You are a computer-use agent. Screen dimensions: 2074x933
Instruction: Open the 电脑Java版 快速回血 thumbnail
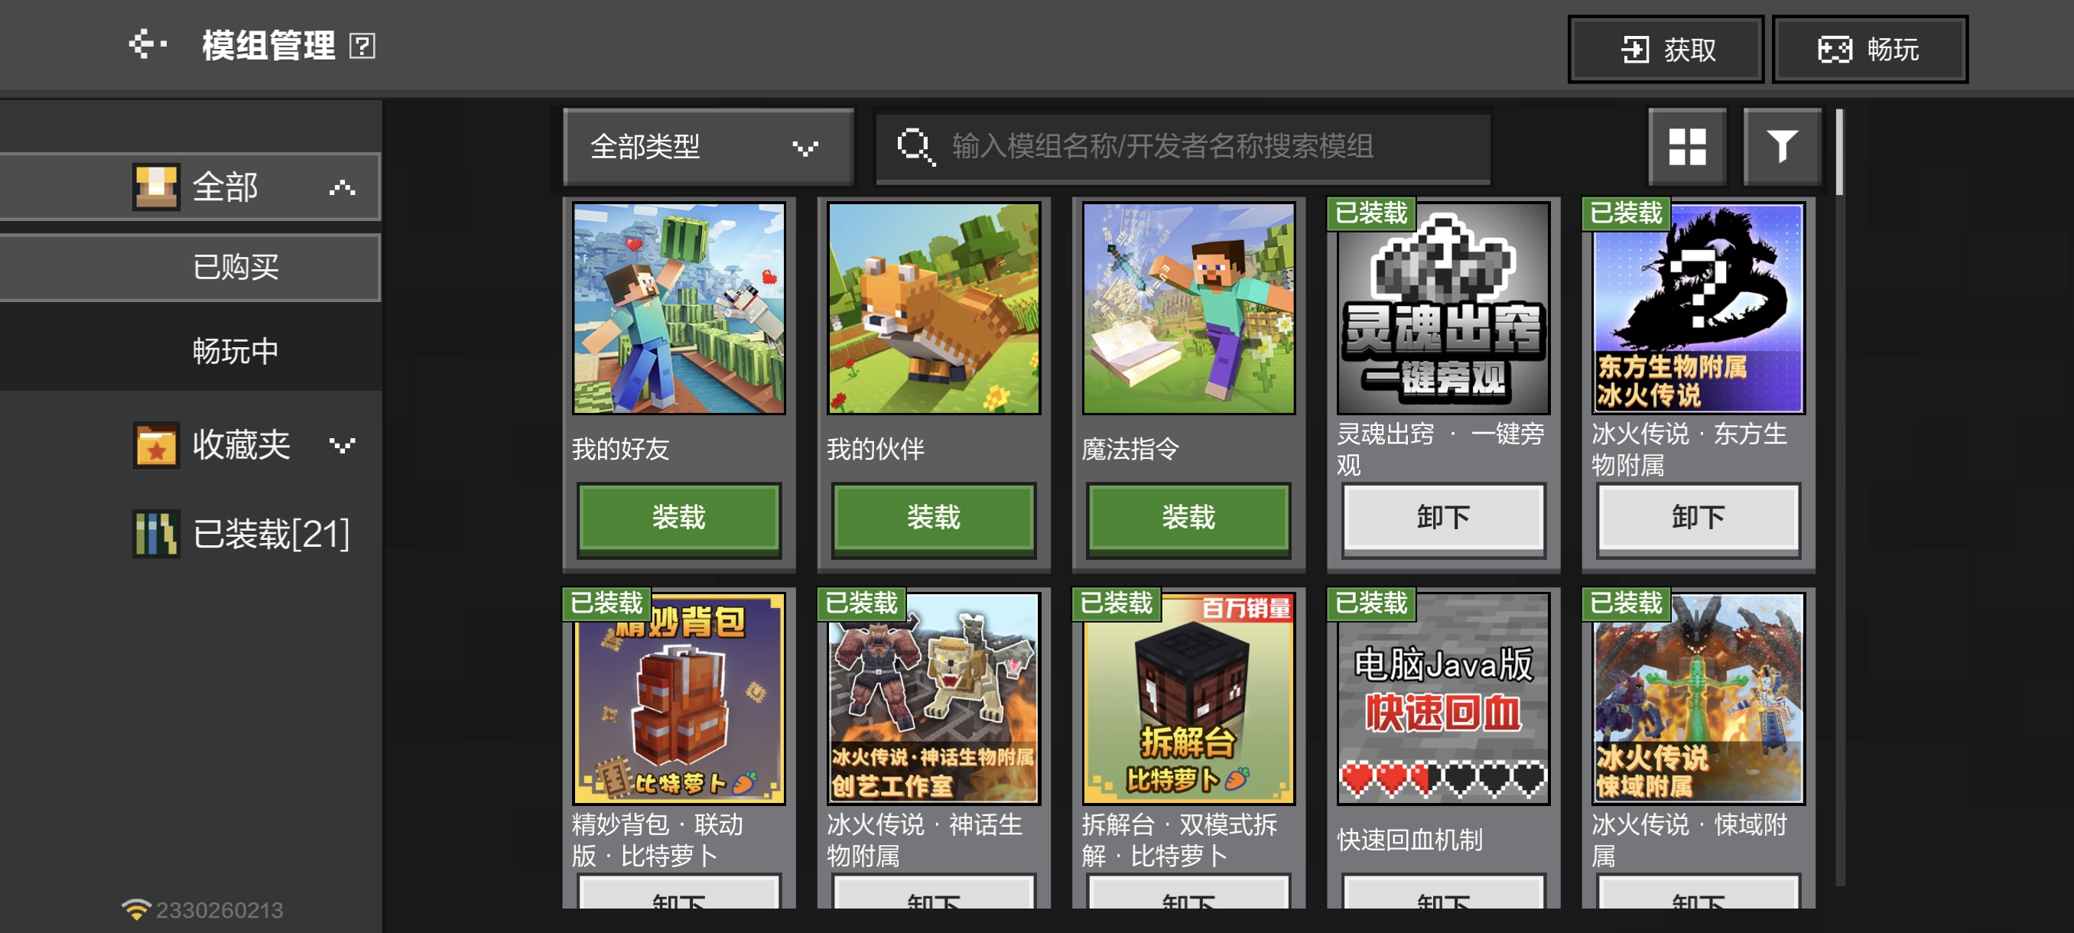(1444, 699)
